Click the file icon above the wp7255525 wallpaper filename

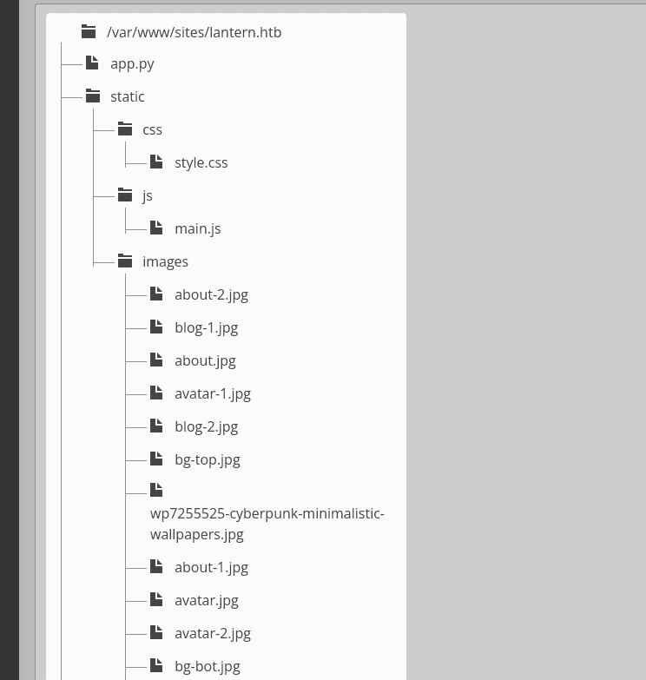point(156,490)
